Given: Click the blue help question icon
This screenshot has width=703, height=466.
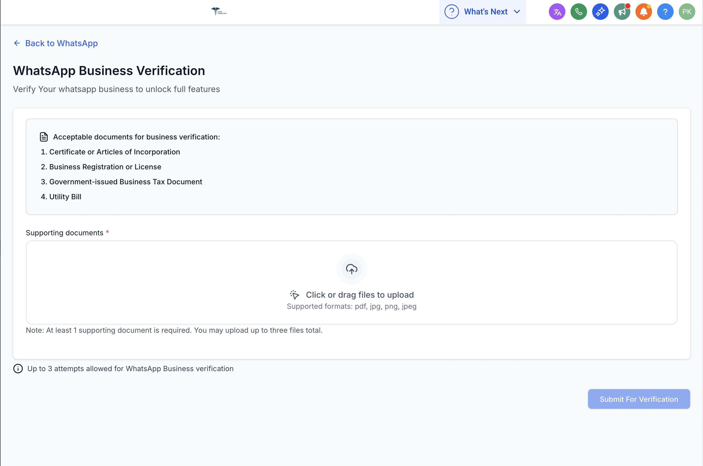Looking at the screenshot, I should point(665,12).
